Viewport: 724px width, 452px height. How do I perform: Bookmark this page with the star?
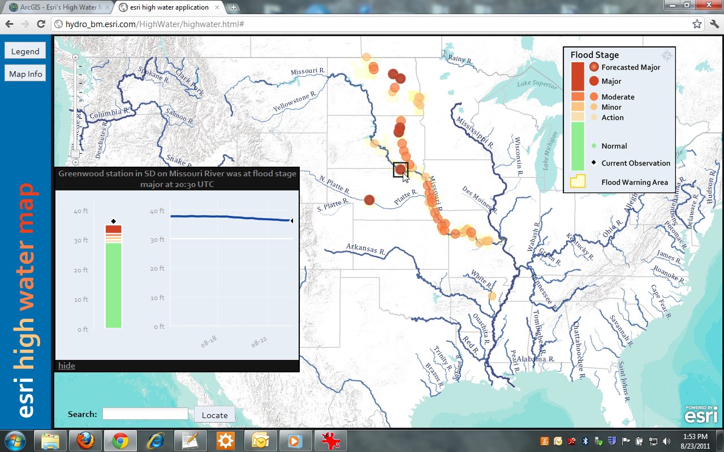point(697,24)
